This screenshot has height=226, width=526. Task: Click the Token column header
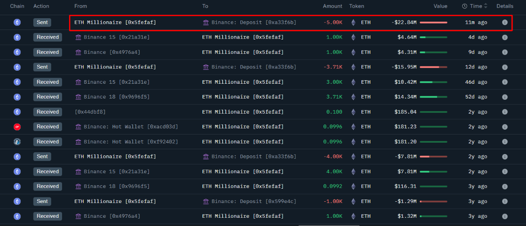pos(357,6)
